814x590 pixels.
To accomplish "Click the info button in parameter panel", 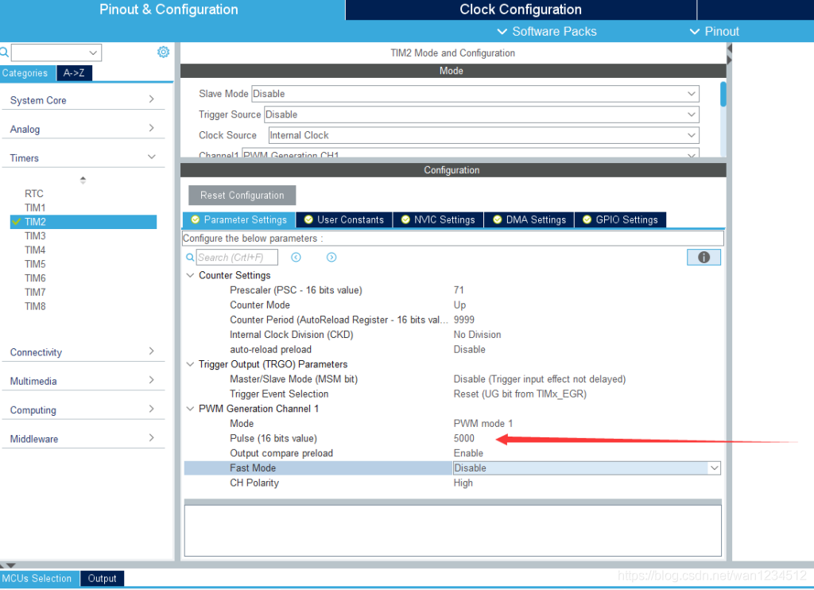I will click(x=704, y=257).
